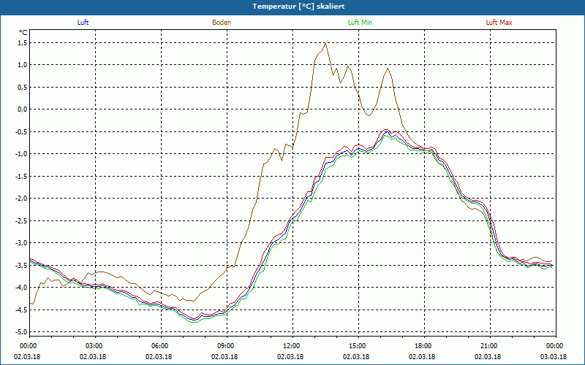Click the -1,0 value on the Y axis

pyautogui.click(x=22, y=154)
